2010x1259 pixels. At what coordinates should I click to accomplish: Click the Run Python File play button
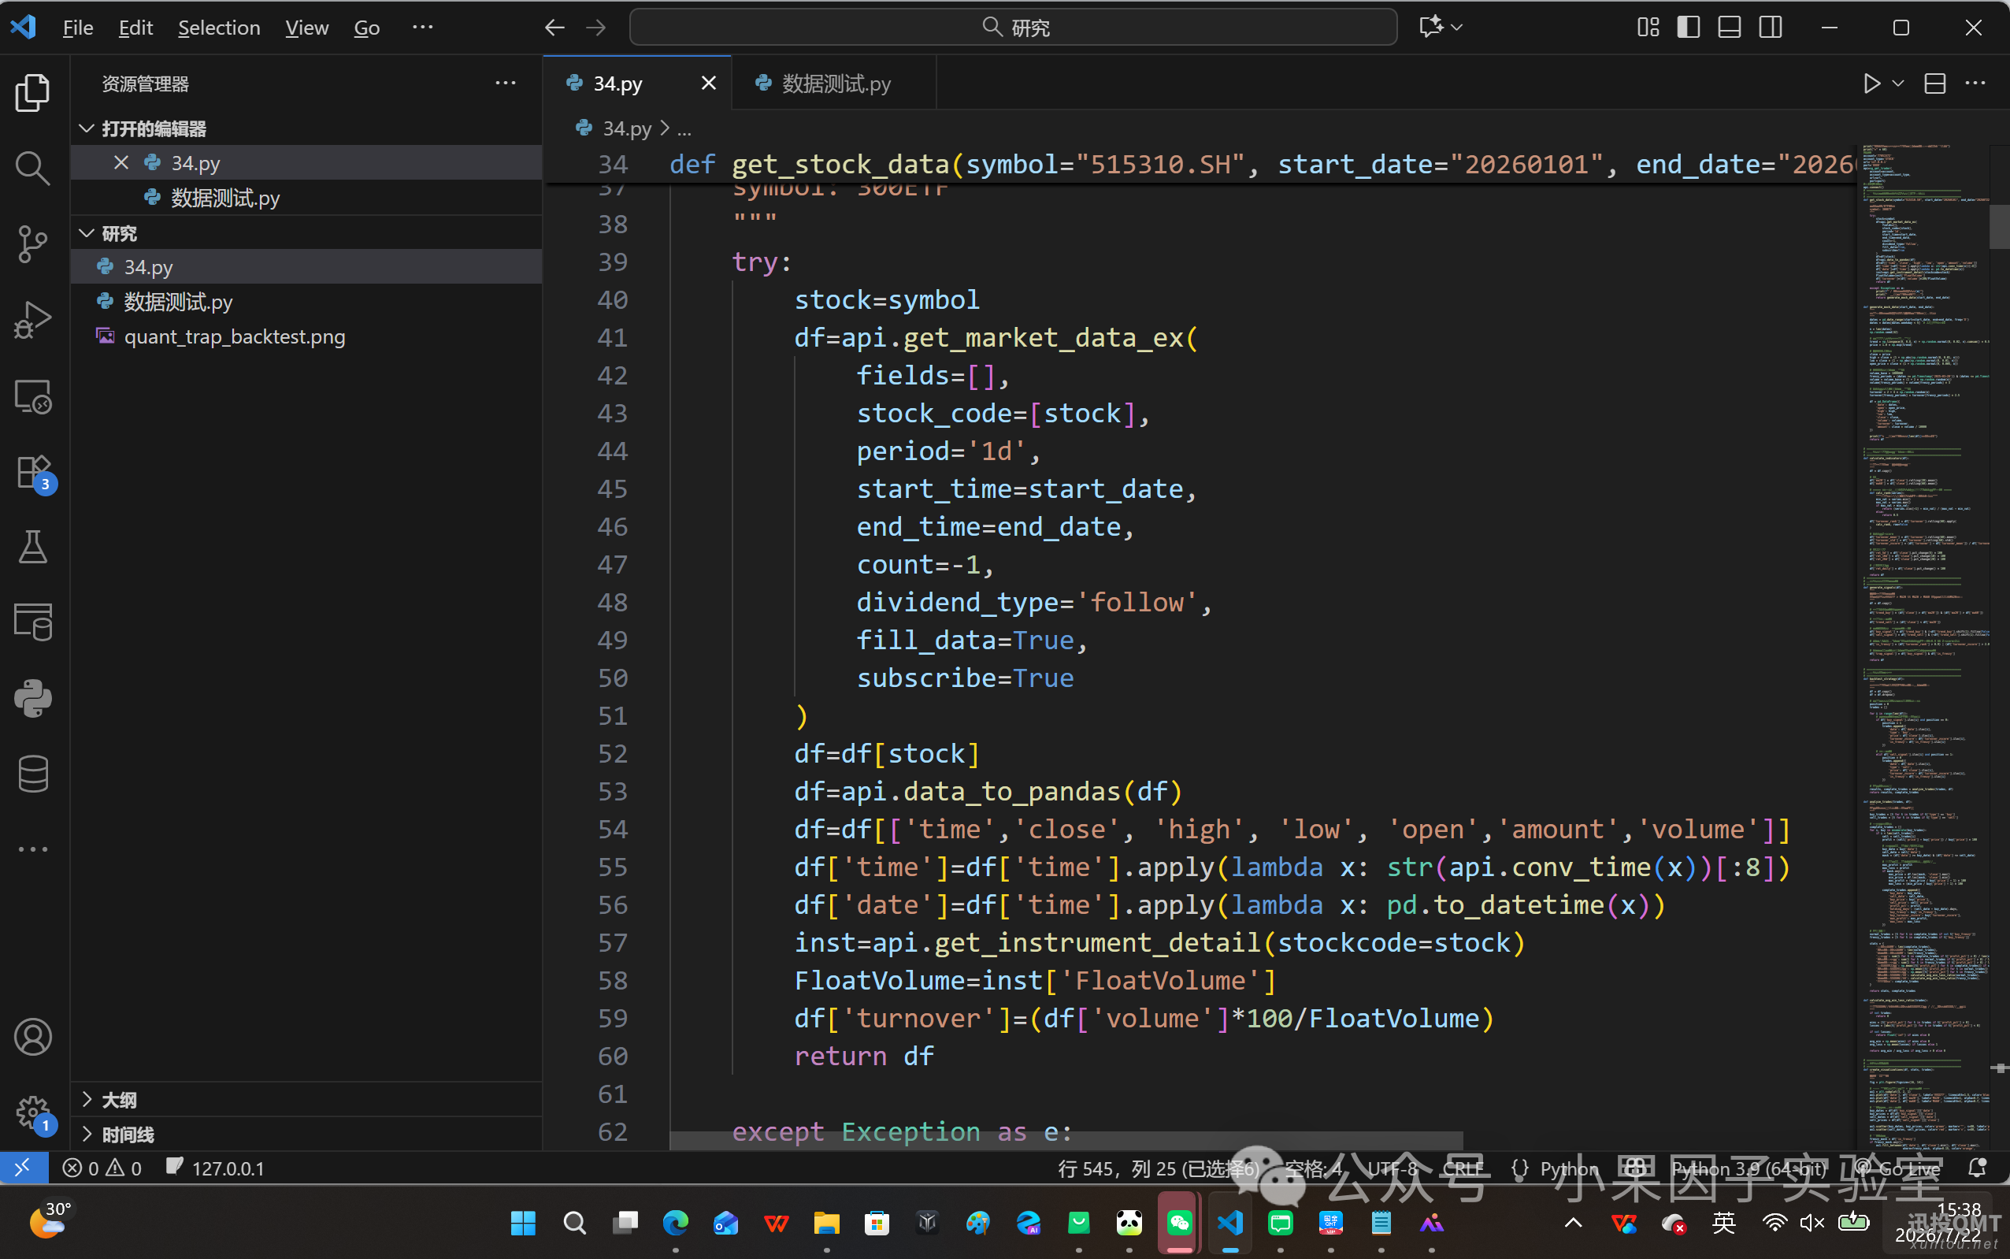pyautogui.click(x=1871, y=84)
